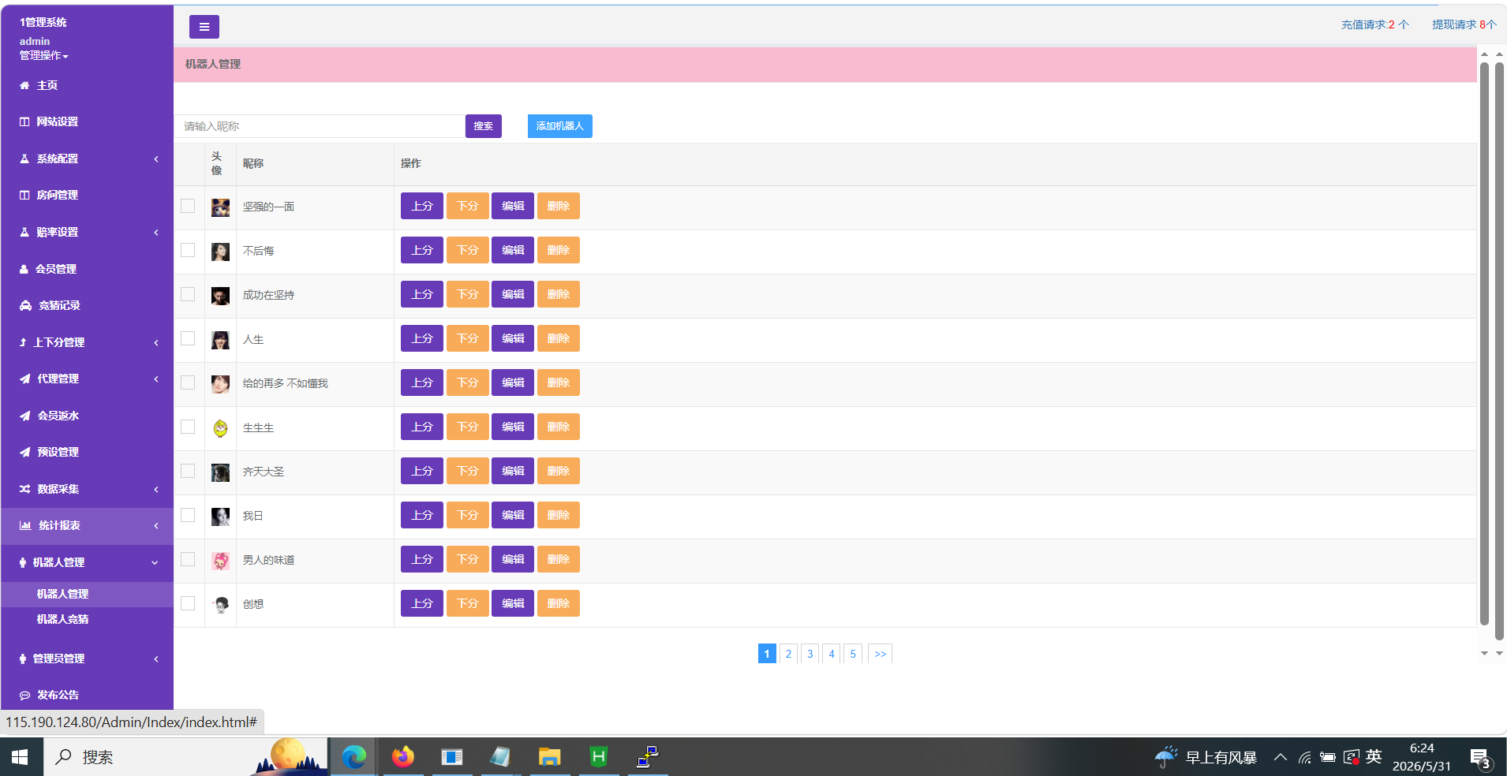This screenshot has height=776, width=1507.
Task: Click the 网站设置 sidebar icon
Action: coord(24,121)
